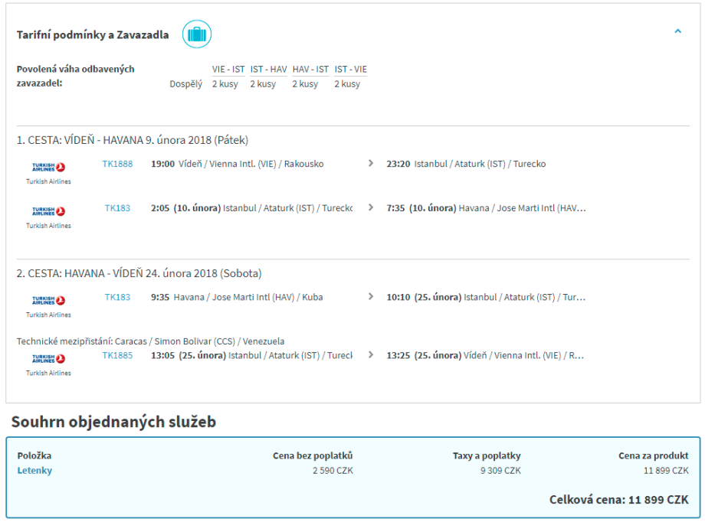Screen dimensions: 705x522
Task: Click airline logo on 9:35 Havana departure row
Action: point(48,300)
